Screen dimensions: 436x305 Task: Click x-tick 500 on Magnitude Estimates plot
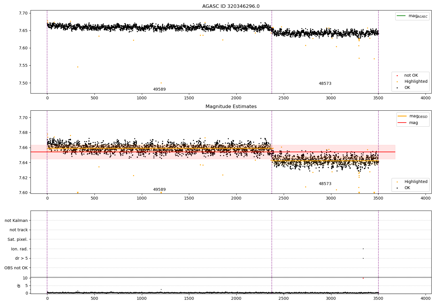tap(94, 198)
